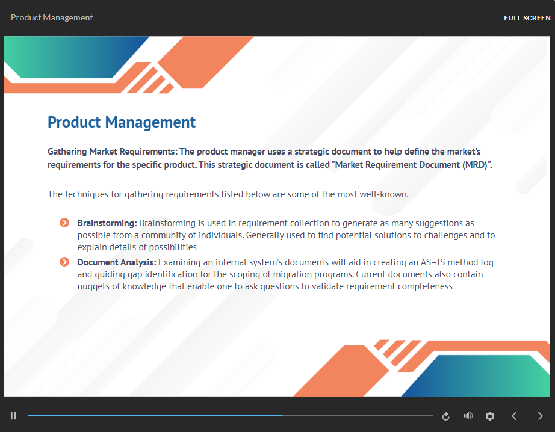
Task: Go to the previous slide arrow
Action: (514, 416)
